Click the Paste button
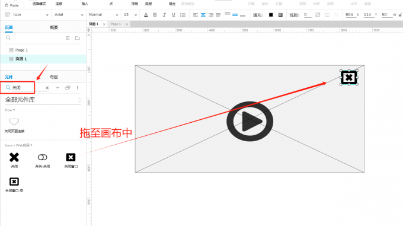 tap(12, 5)
